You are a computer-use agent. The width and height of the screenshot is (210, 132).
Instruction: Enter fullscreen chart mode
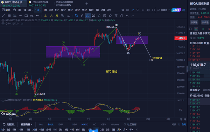pos(154,10)
